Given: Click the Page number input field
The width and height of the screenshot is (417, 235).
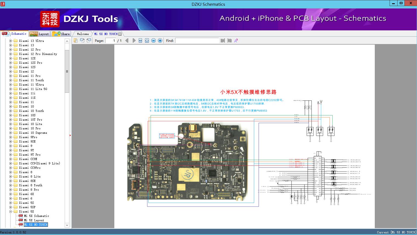Looking at the screenshot, I should [x=111, y=40].
